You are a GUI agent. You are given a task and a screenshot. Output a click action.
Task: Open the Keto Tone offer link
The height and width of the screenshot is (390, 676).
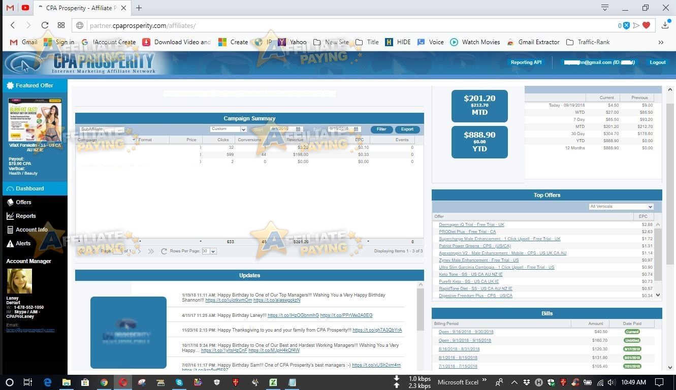[470, 274]
